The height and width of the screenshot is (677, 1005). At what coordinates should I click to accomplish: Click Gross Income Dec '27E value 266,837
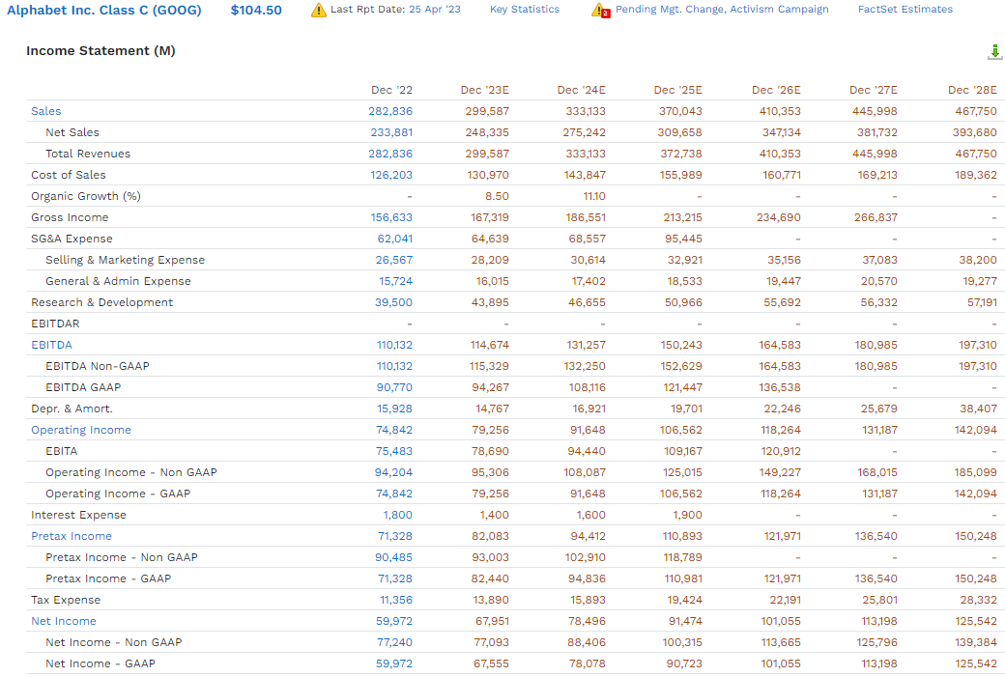(876, 217)
